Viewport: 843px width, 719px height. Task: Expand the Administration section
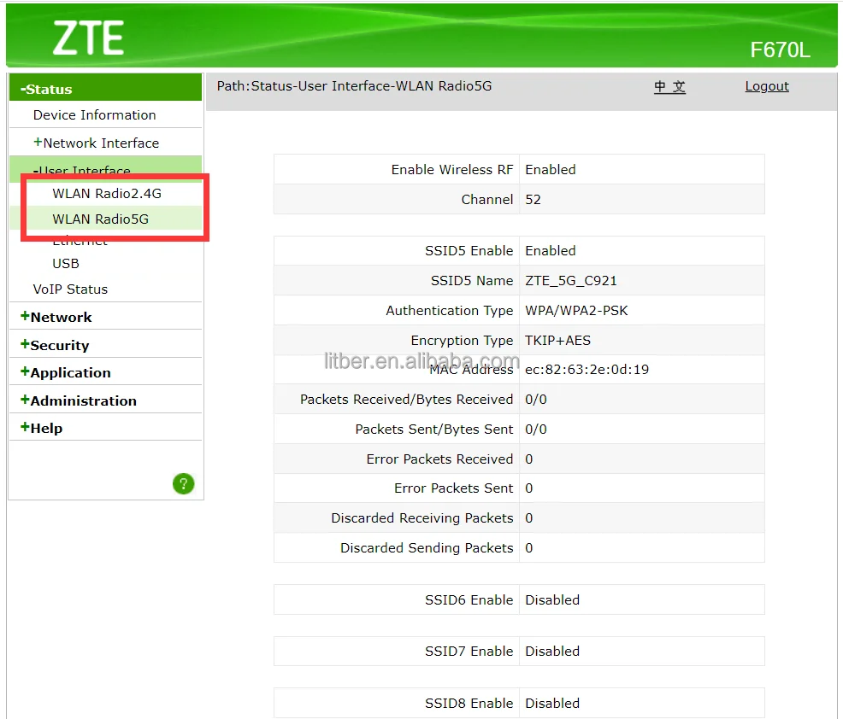click(x=82, y=400)
